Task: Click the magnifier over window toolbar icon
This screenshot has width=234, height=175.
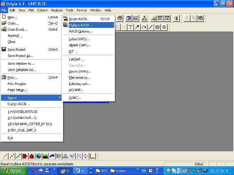Action: (153, 18)
